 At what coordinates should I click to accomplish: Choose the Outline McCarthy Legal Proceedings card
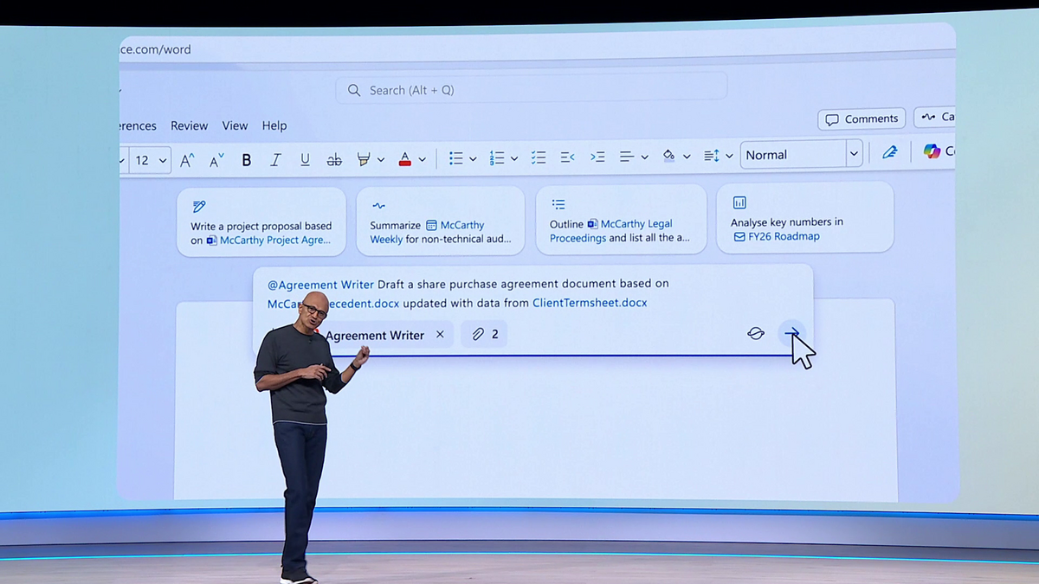[x=621, y=219]
